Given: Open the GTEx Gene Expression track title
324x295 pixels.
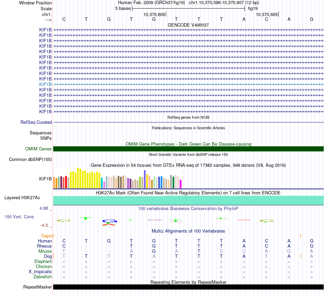Looking at the screenshot, I should click(188, 165).
